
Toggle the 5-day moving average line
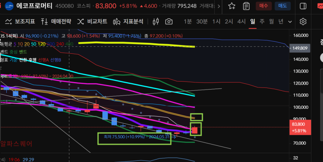click(x=15, y=44)
